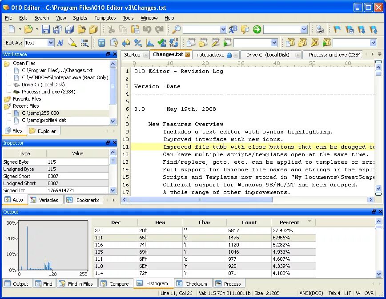This screenshot has height=299, width=386.
Task: Click the Open Template folder icon
Action: (x=302, y=43)
